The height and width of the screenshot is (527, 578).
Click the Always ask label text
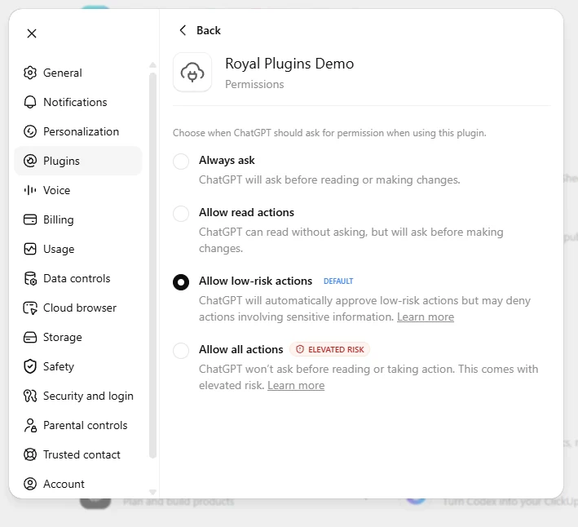pyautogui.click(x=227, y=161)
